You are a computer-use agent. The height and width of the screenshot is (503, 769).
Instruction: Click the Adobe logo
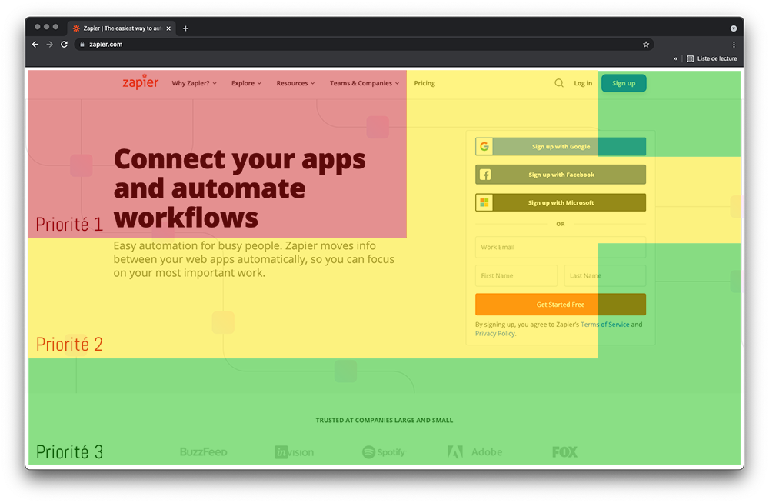474,452
